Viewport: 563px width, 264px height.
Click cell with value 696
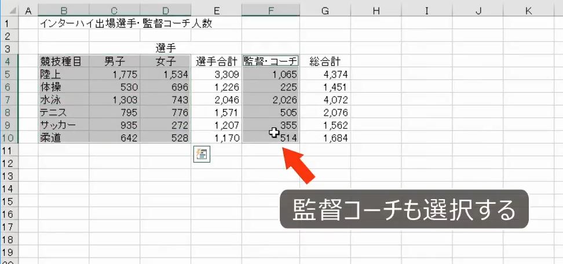[x=166, y=86]
